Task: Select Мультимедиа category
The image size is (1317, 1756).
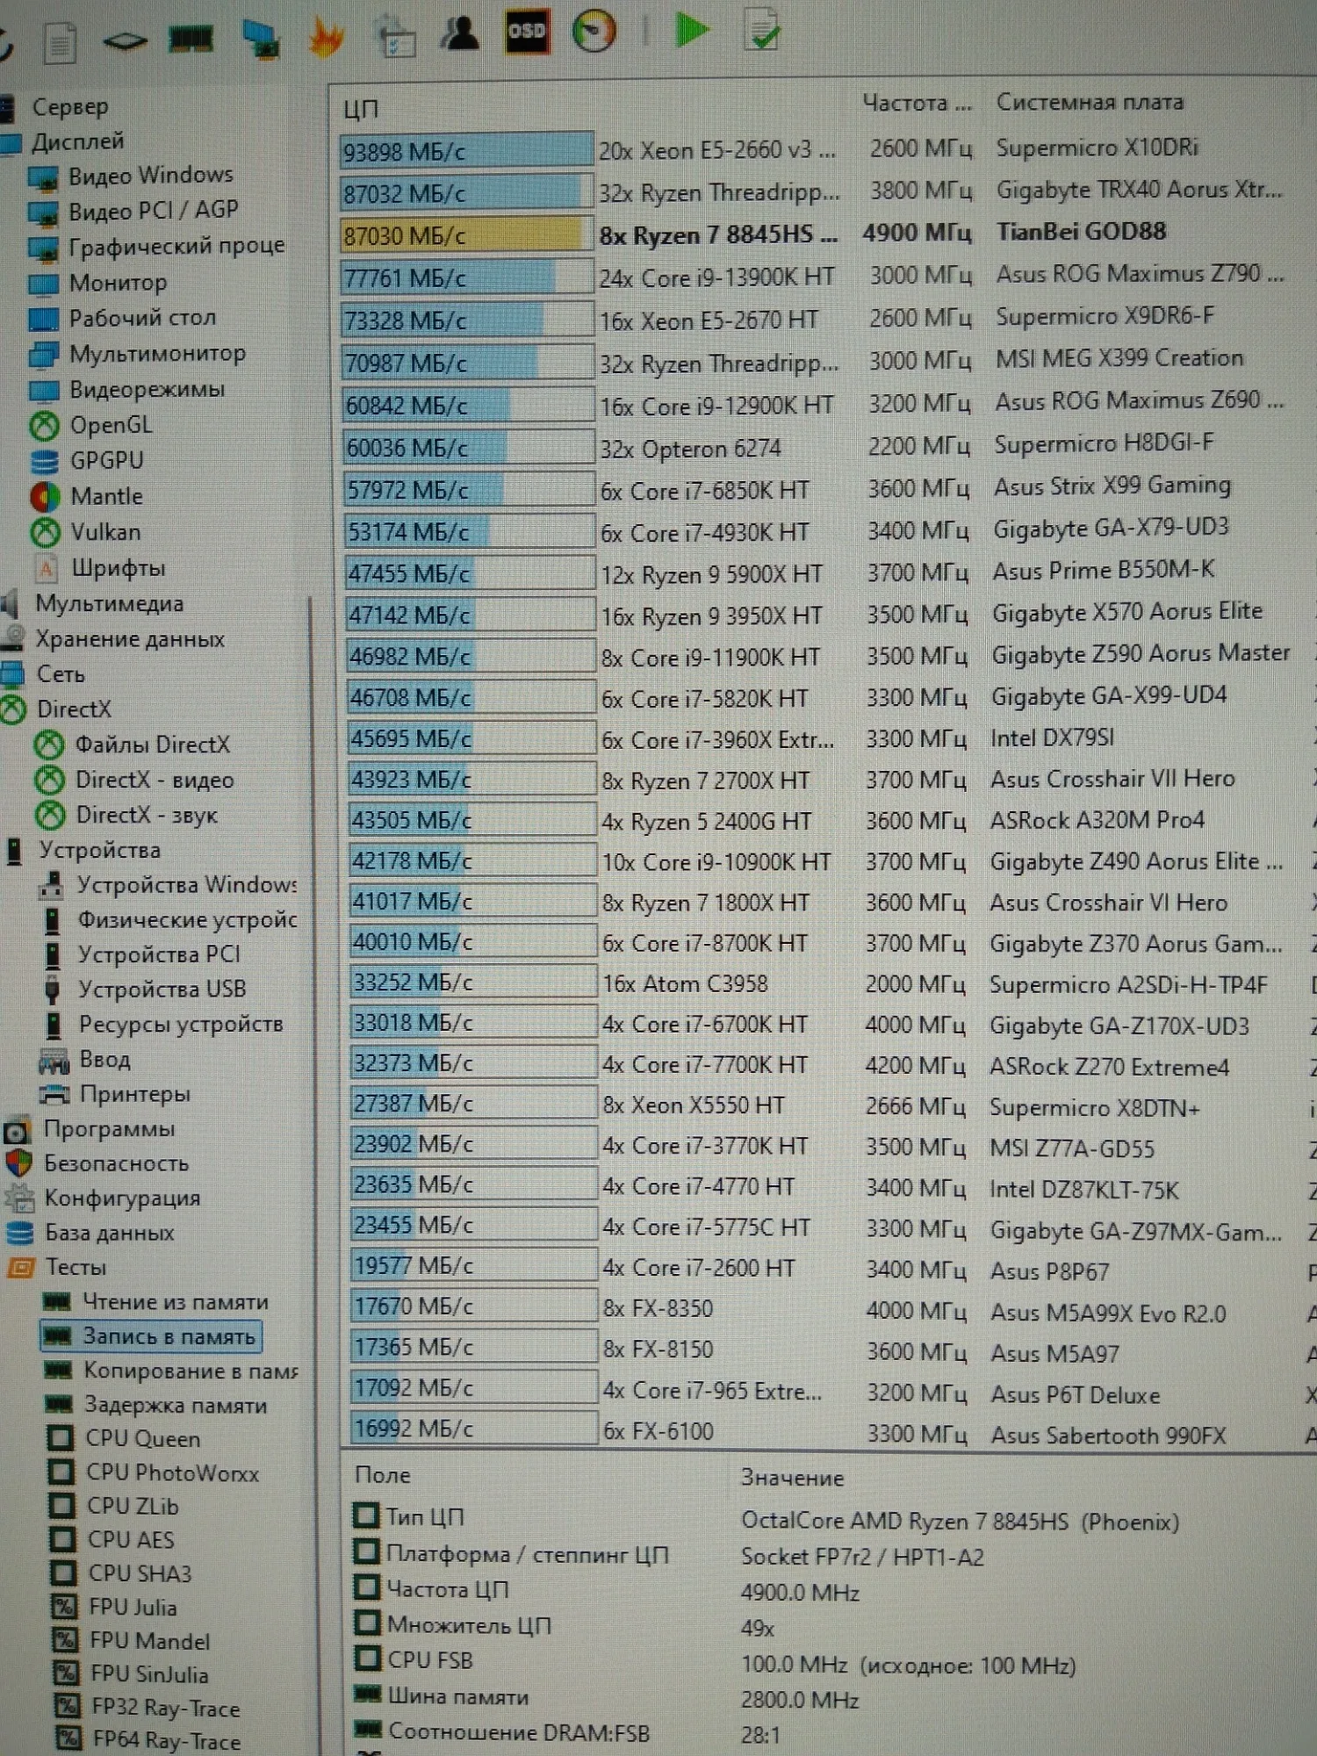Action: pyautogui.click(x=109, y=604)
